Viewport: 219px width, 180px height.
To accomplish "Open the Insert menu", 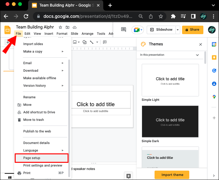I will point(48,34).
